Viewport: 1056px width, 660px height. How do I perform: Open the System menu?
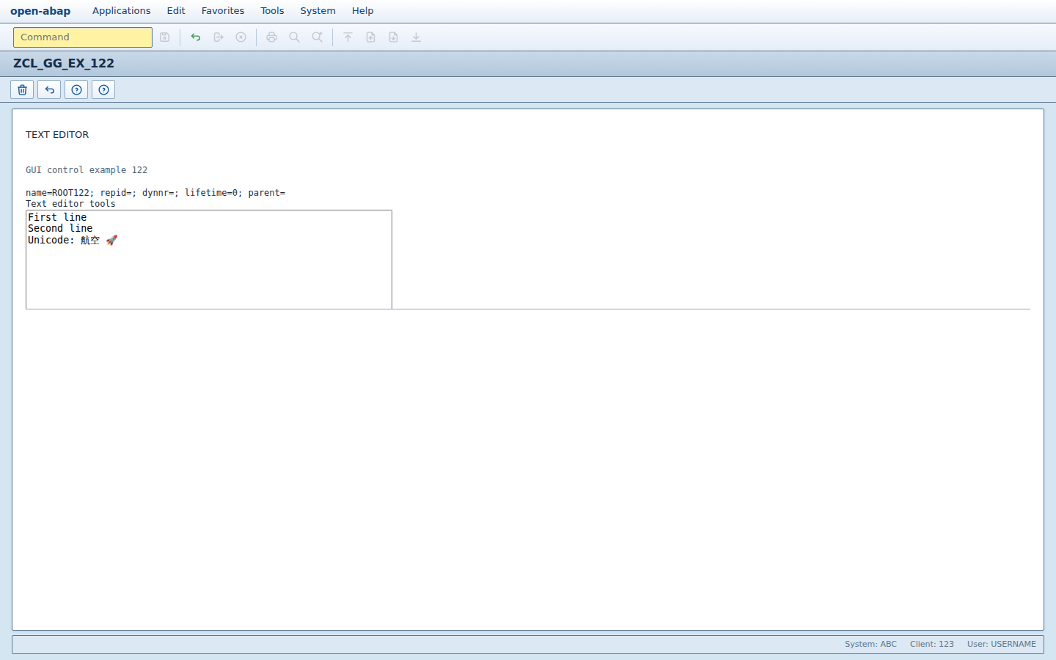point(318,11)
